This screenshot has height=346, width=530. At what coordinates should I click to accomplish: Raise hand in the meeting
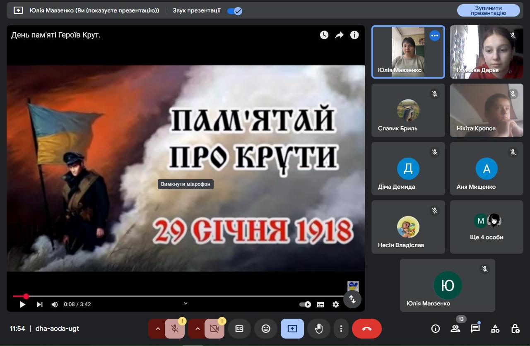click(319, 329)
